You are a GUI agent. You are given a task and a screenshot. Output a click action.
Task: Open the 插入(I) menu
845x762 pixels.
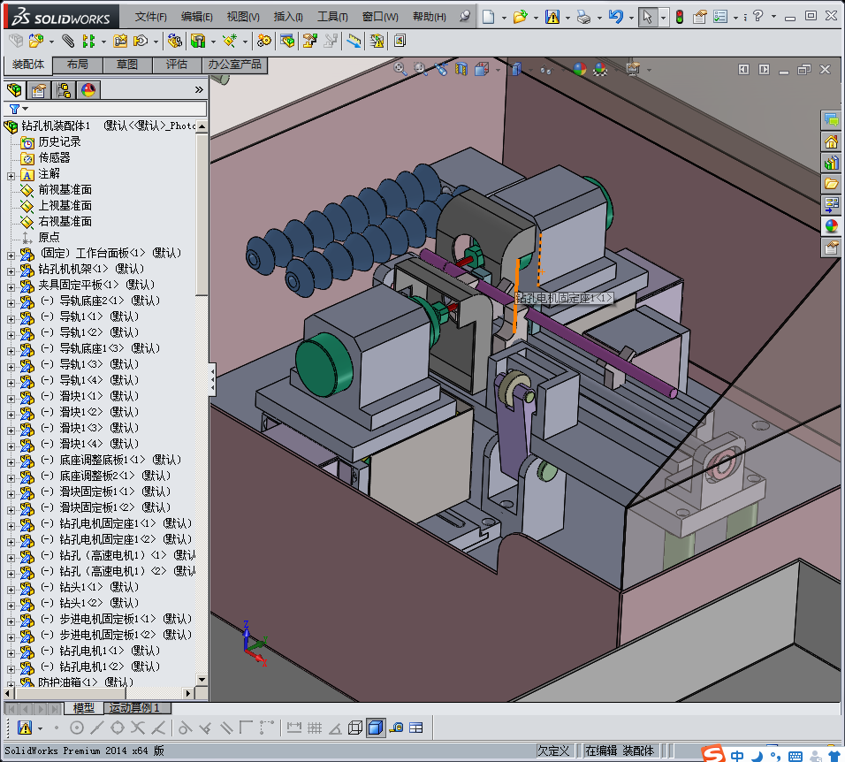click(x=288, y=17)
